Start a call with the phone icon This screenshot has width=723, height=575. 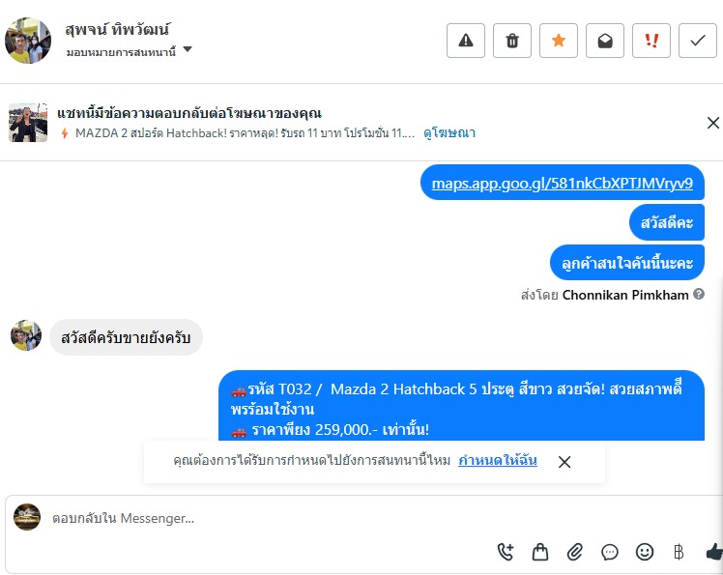click(506, 552)
